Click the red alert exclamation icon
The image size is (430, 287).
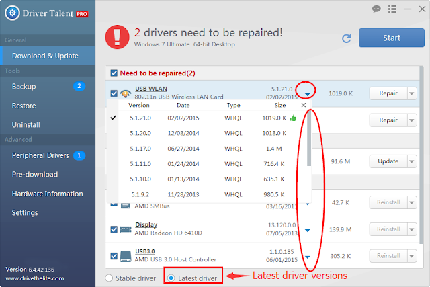pyautogui.click(x=117, y=37)
